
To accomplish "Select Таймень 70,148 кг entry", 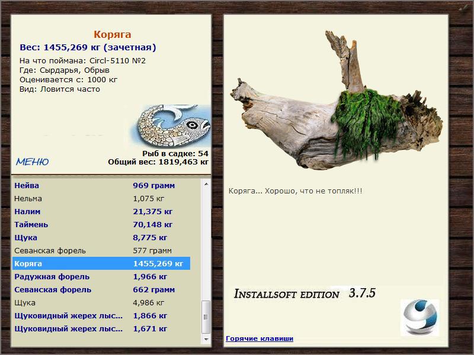I will point(101,225).
